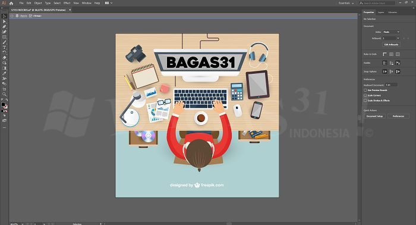The width and height of the screenshot is (416, 225).
Task: Open the Edit menu
Action: [x=29, y=3]
